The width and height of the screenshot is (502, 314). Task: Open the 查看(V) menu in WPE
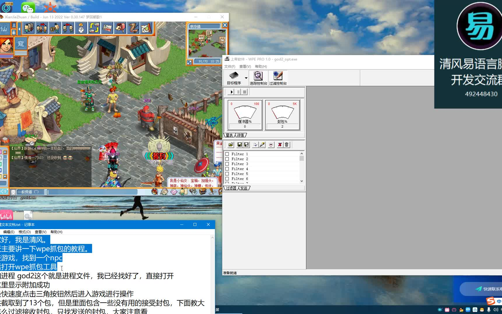click(245, 67)
